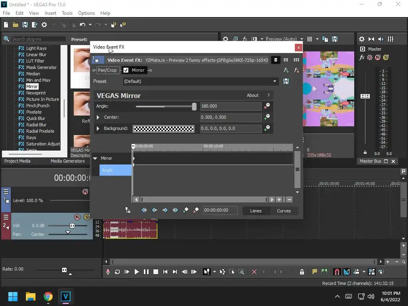Click the Record microphone button
Image resolution: width=408 pixels, height=306 pixels.
pyautogui.click(x=108, y=272)
